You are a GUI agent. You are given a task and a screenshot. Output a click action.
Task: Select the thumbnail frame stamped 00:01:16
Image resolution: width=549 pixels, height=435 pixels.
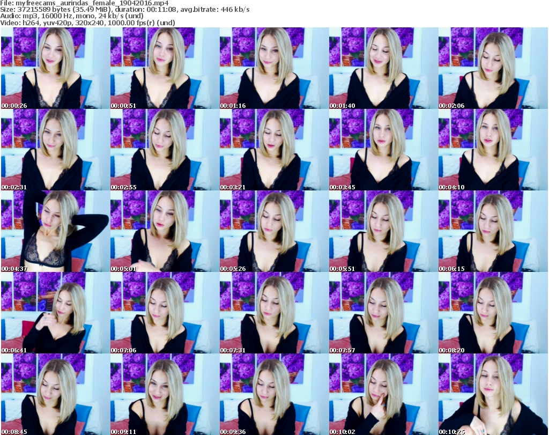tap(274, 68)
